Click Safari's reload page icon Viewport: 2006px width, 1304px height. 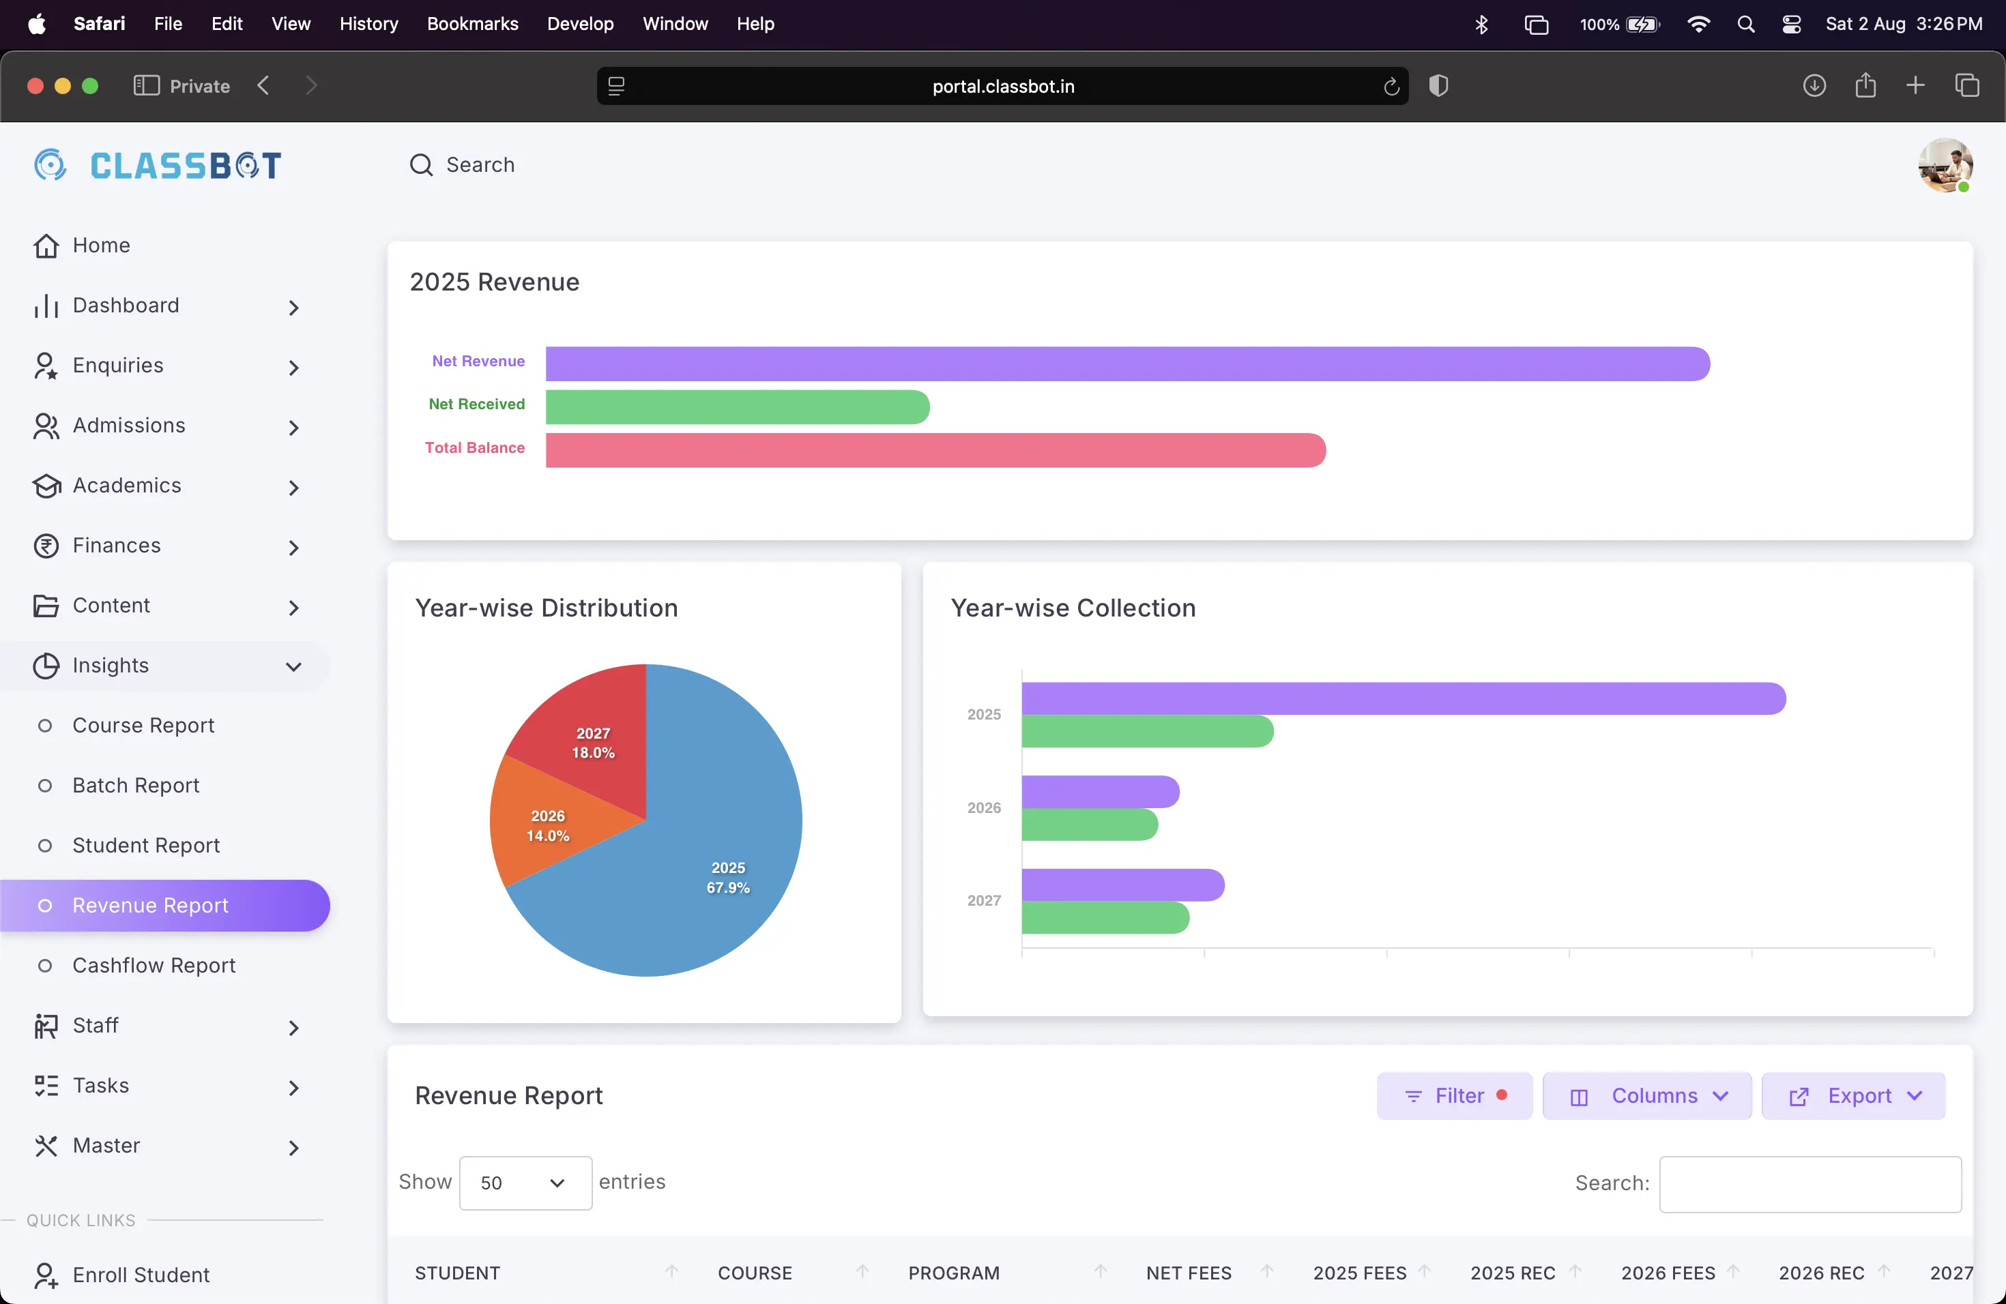(x=1391, y=86)
